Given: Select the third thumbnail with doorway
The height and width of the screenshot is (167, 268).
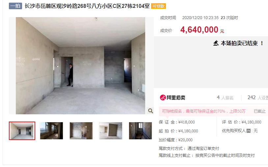Looking at the screenshot, I should 81,131.
